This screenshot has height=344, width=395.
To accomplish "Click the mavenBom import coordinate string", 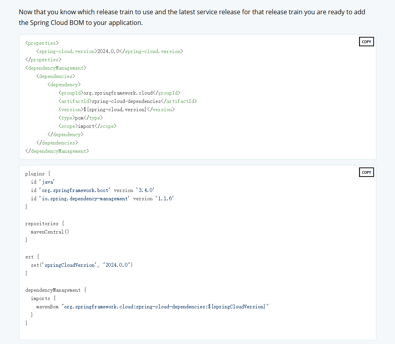I will coord(166,306).
